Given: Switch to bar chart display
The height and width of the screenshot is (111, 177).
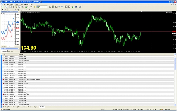Looking at the screenshot, I should pyautogui.click(x=50, y=7).
